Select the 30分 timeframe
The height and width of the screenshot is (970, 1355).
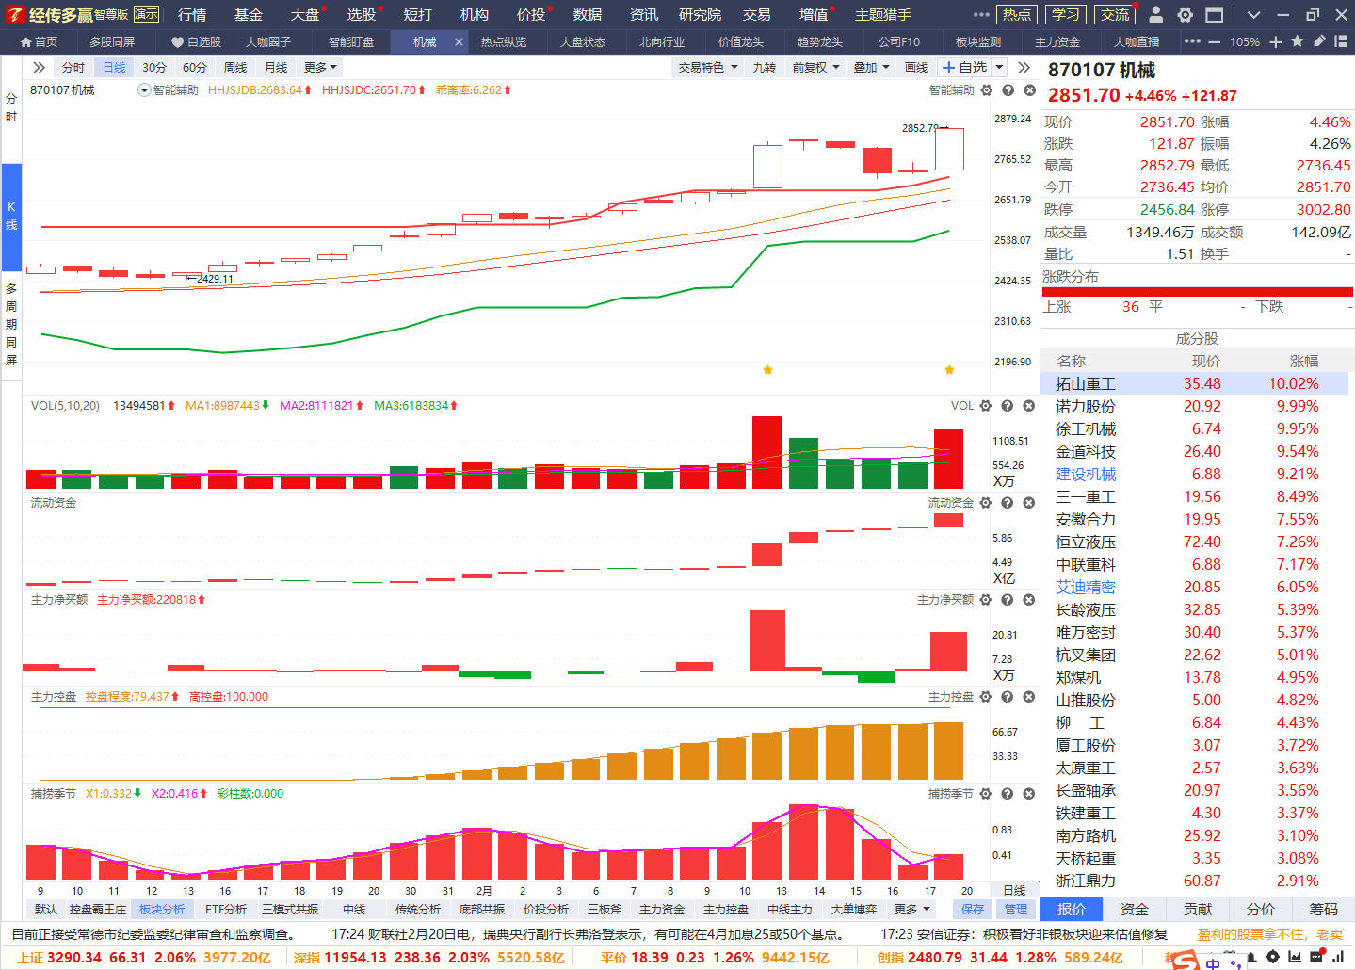click(154, 68)
